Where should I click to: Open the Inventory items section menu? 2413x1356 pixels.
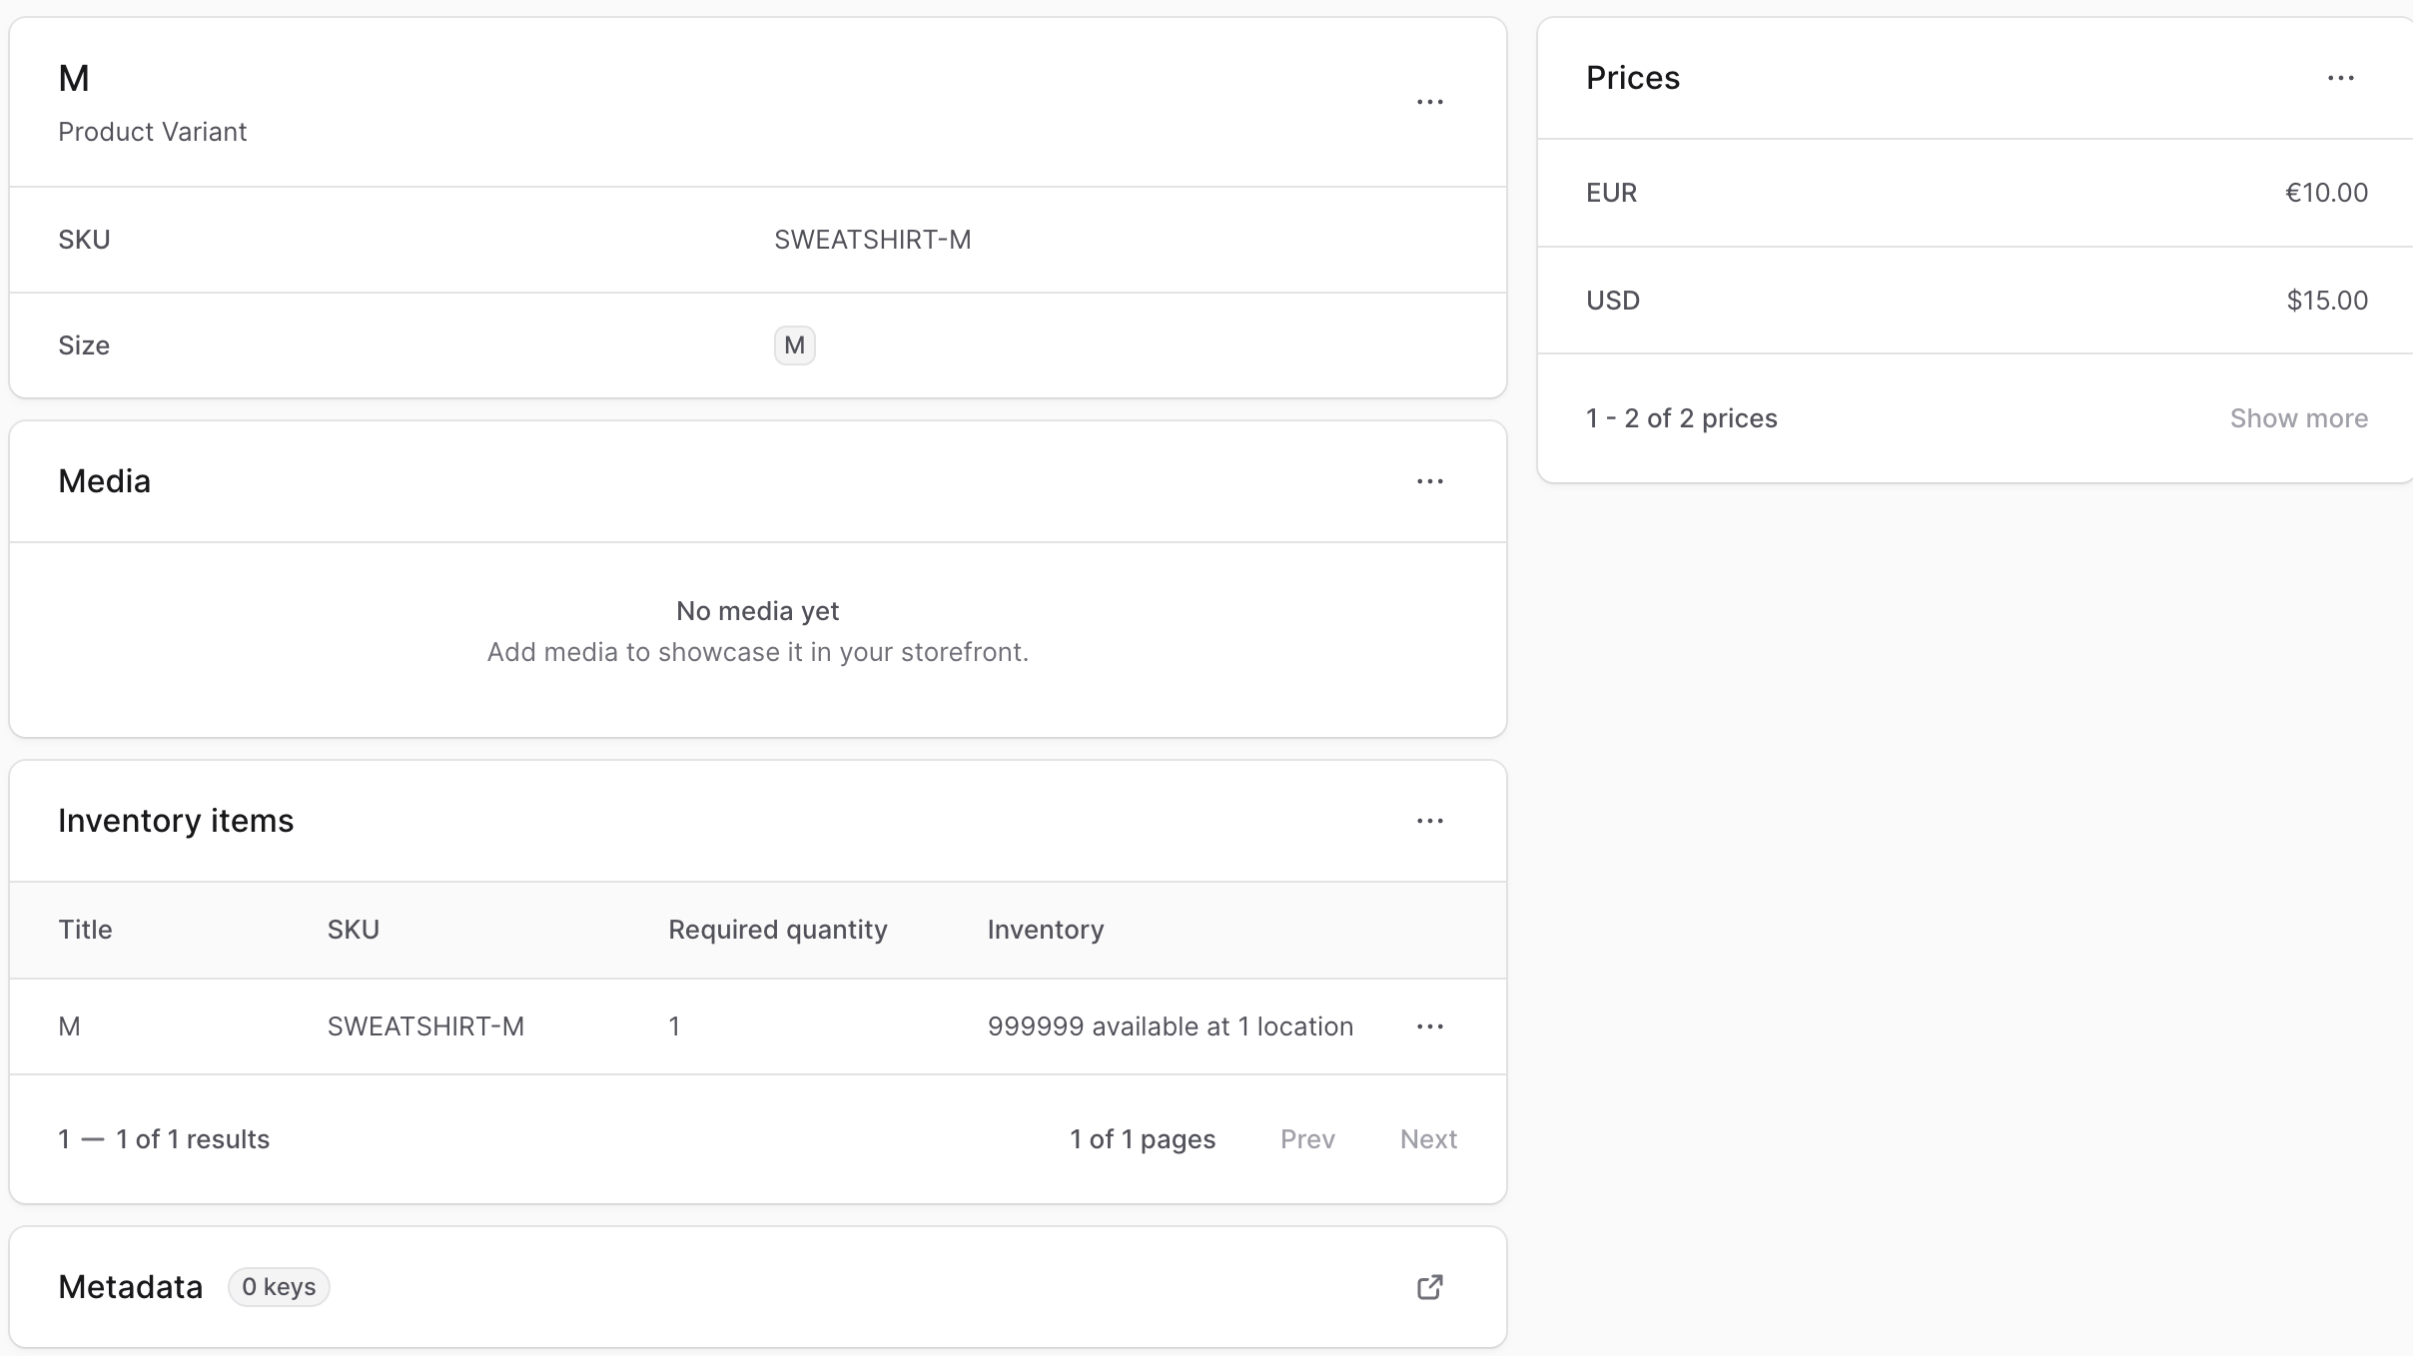pyautogui.click(x=1429, y=821)
